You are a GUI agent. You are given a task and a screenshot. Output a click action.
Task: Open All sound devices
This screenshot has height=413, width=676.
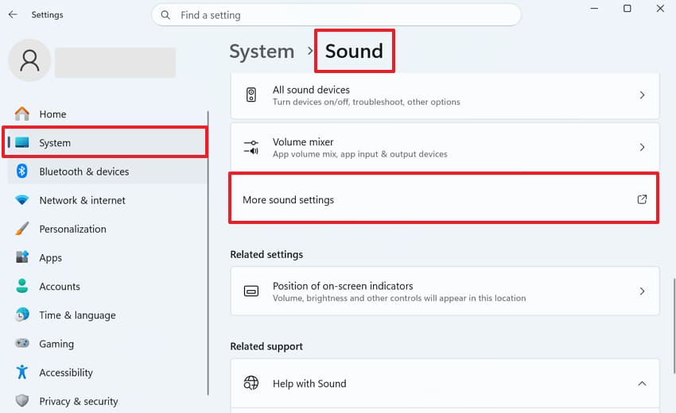(x=445, y=95)
